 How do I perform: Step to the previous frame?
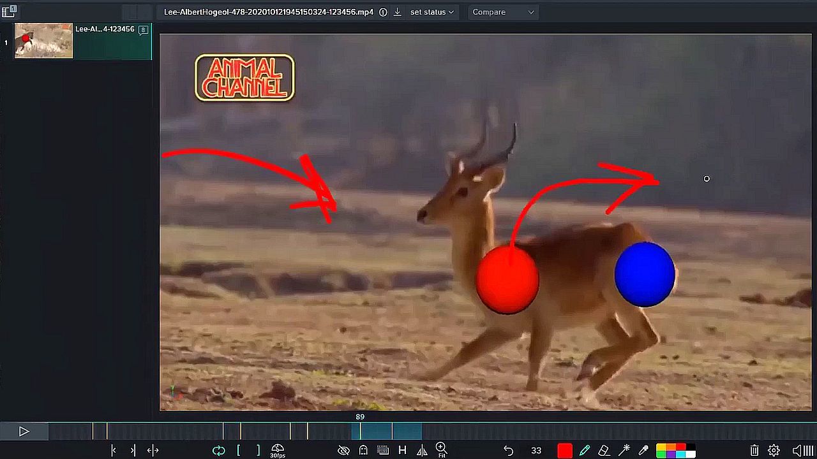[x=114, y=451]
